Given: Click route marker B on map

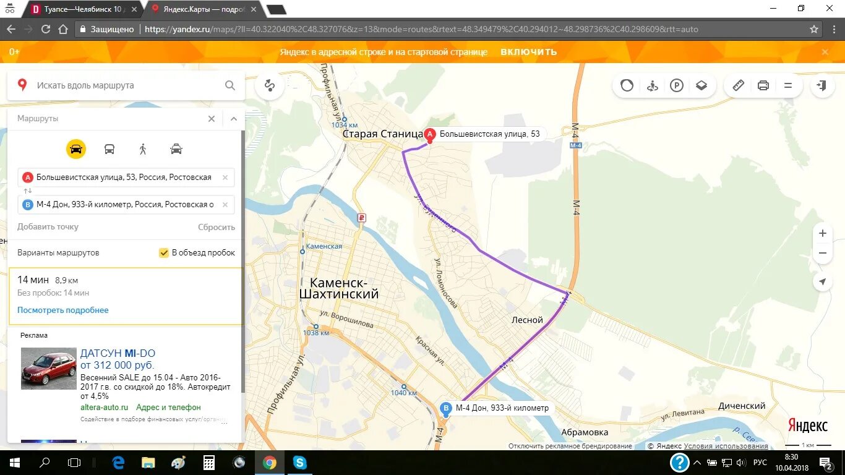Looking at the screenshot, I should (x=445, y=408).
